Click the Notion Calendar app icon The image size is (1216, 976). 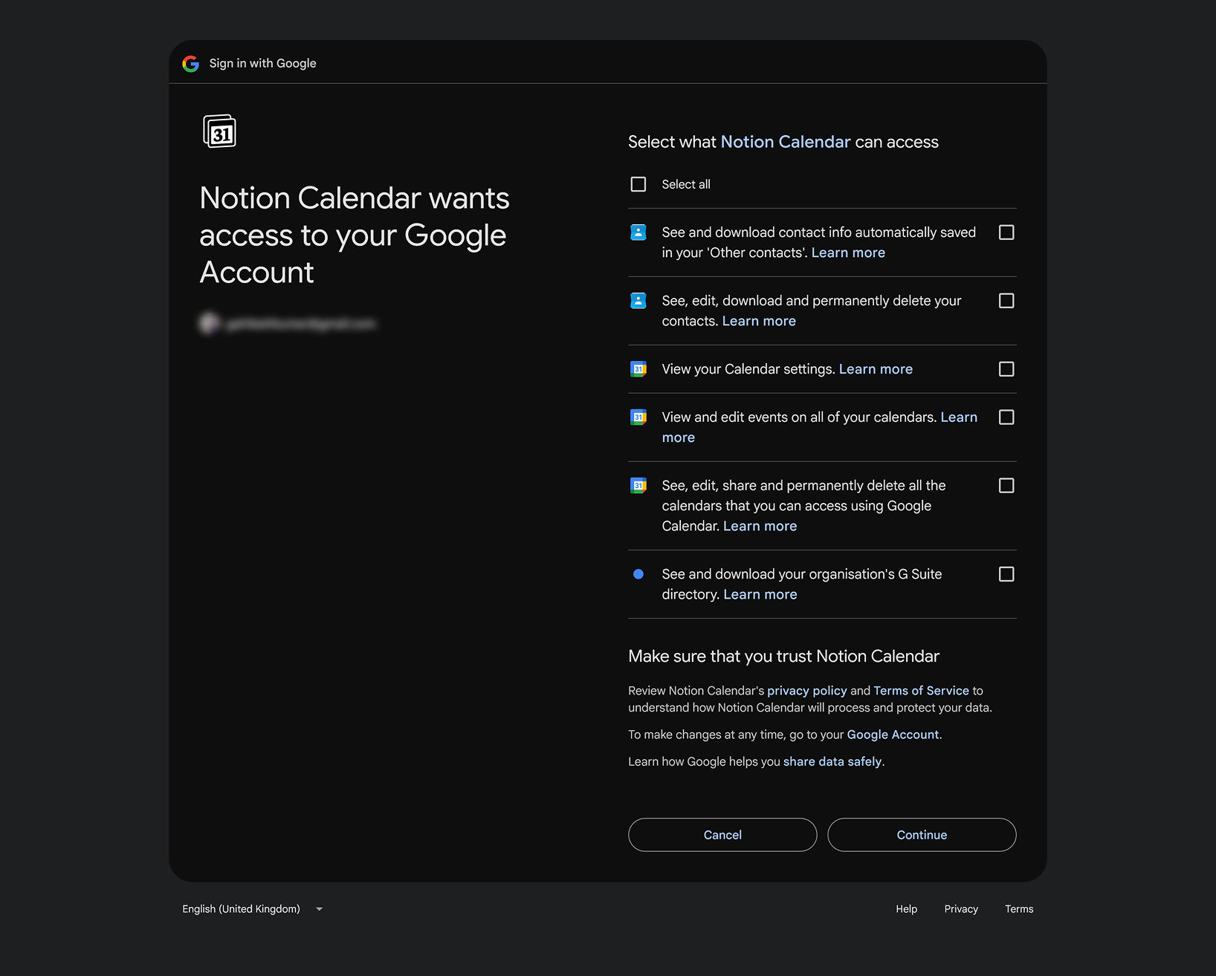click(x=219, y=131)
